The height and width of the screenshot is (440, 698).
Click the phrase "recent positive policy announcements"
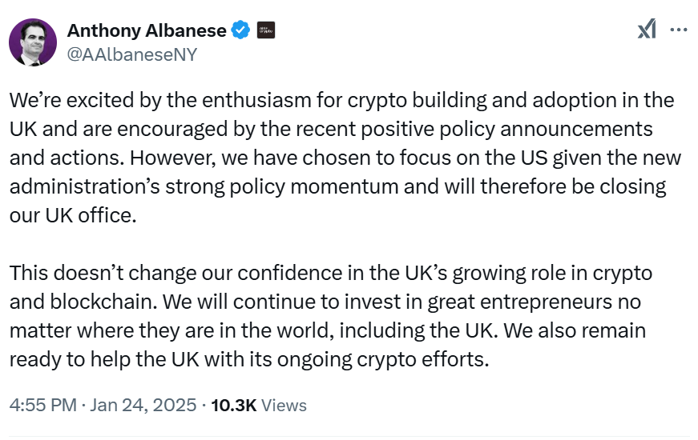(505, 130)
